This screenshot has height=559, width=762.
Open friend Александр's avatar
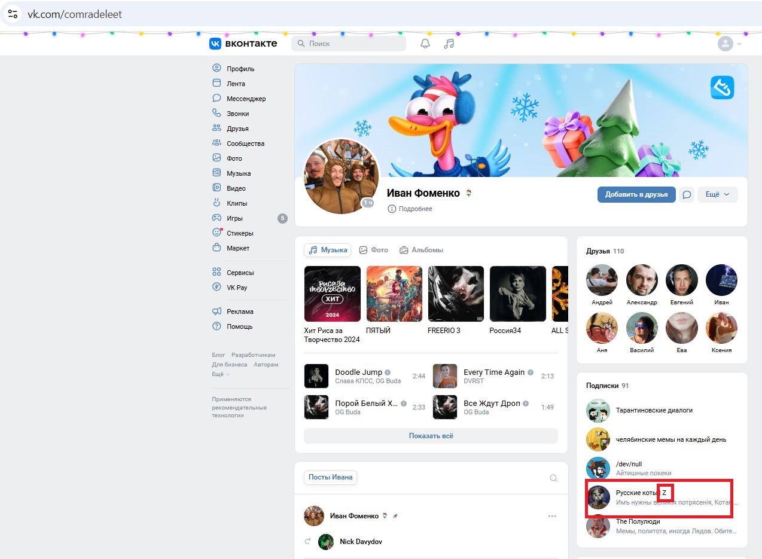[x=642, y=280]
